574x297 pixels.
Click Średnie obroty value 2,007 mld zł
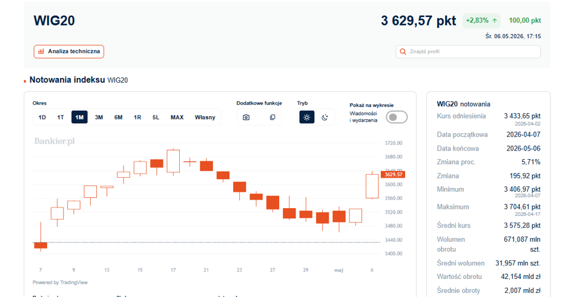click(x=523, y=291)
